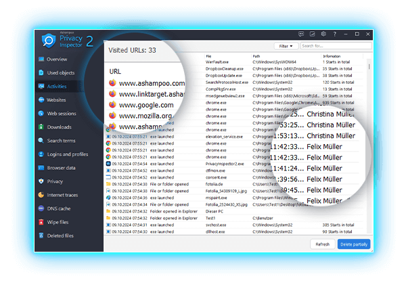
Task: Sort by the File column header
Action: pyautogui.click(x=208, y=56)
